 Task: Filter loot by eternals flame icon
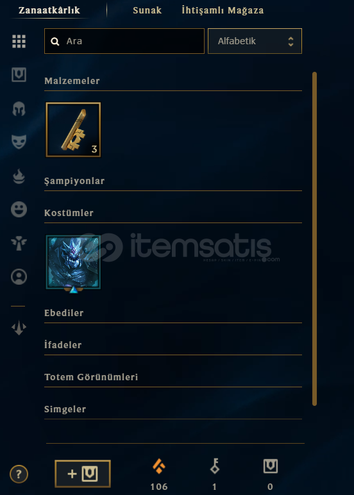point(19,176)
